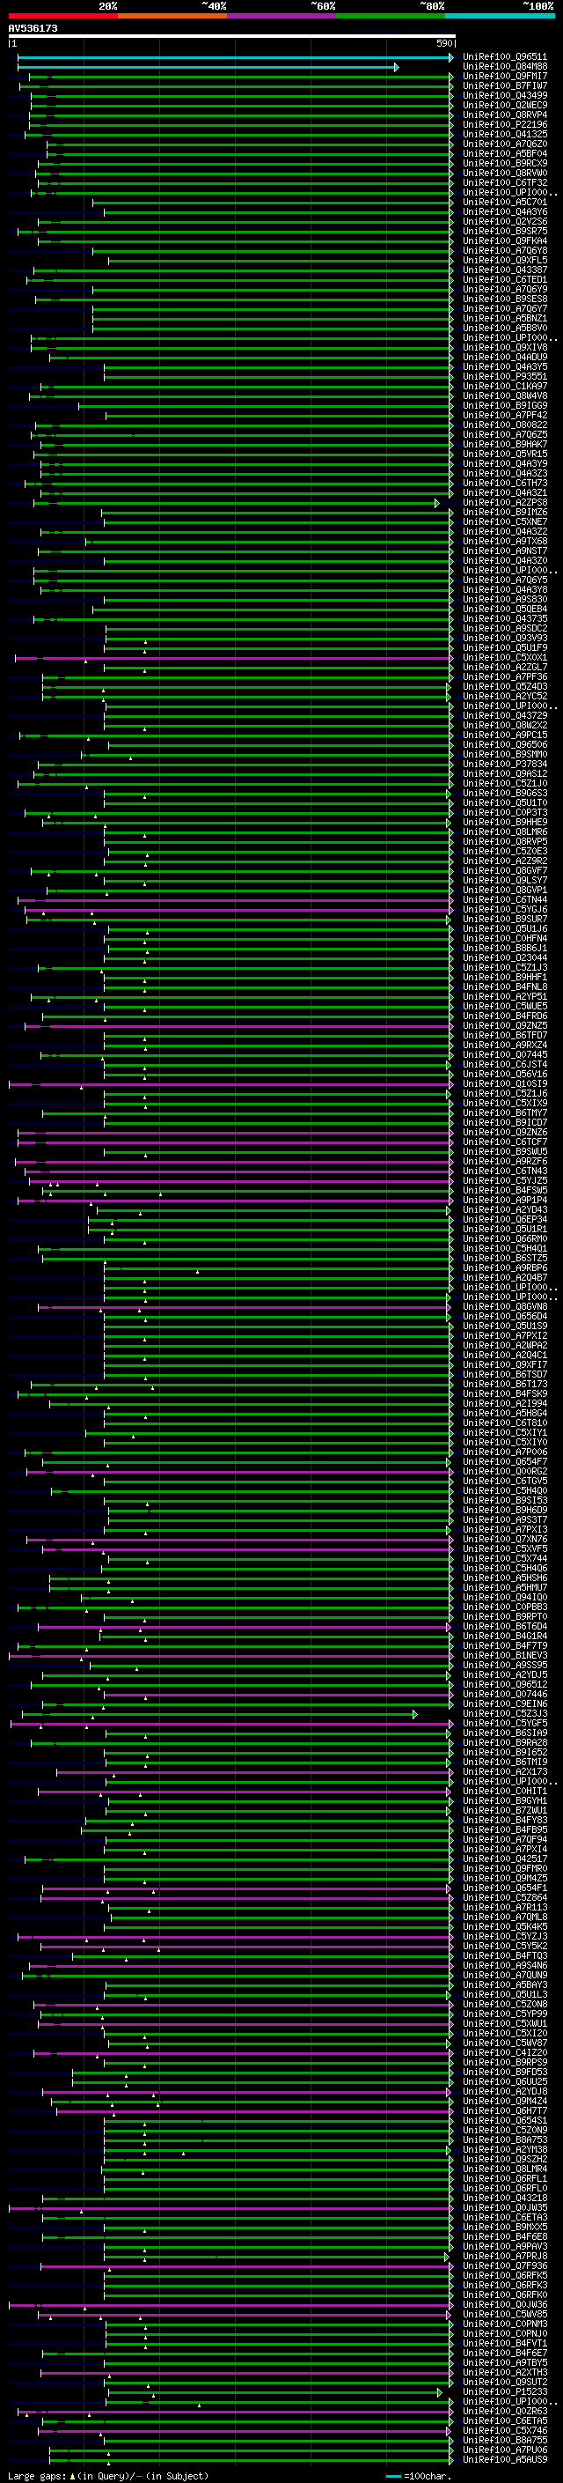Select the UniRef100_A5BF04 label
This screenshot has height=2483, width=563.
tap(505, 154)
